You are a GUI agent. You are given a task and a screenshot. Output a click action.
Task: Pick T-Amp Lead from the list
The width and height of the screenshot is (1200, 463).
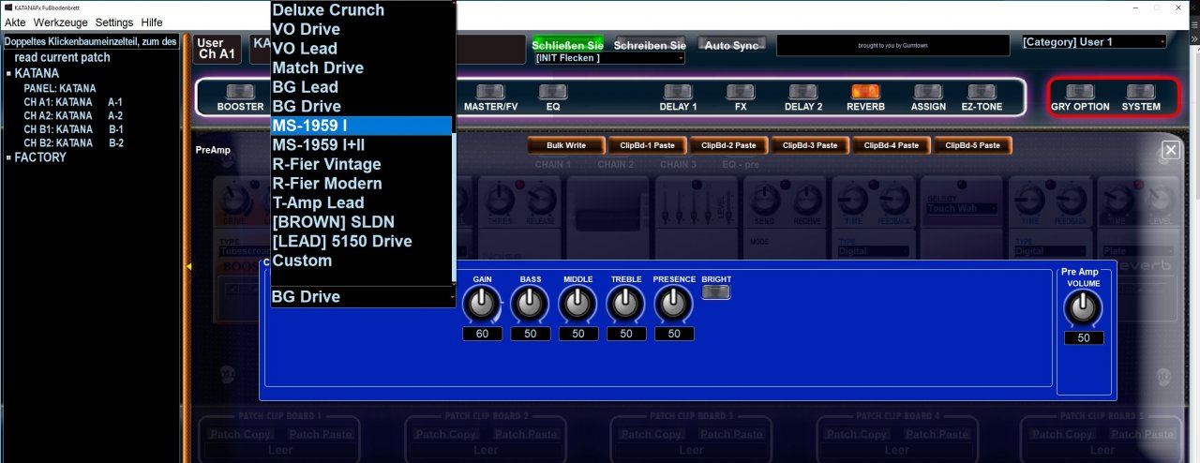click(360, 202)
